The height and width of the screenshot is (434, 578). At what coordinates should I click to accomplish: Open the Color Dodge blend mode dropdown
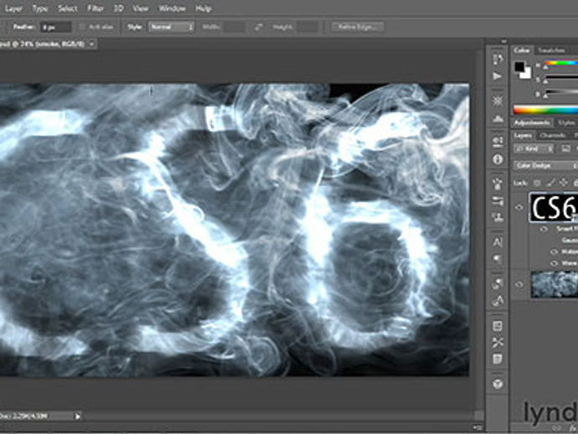pos(545,166)
